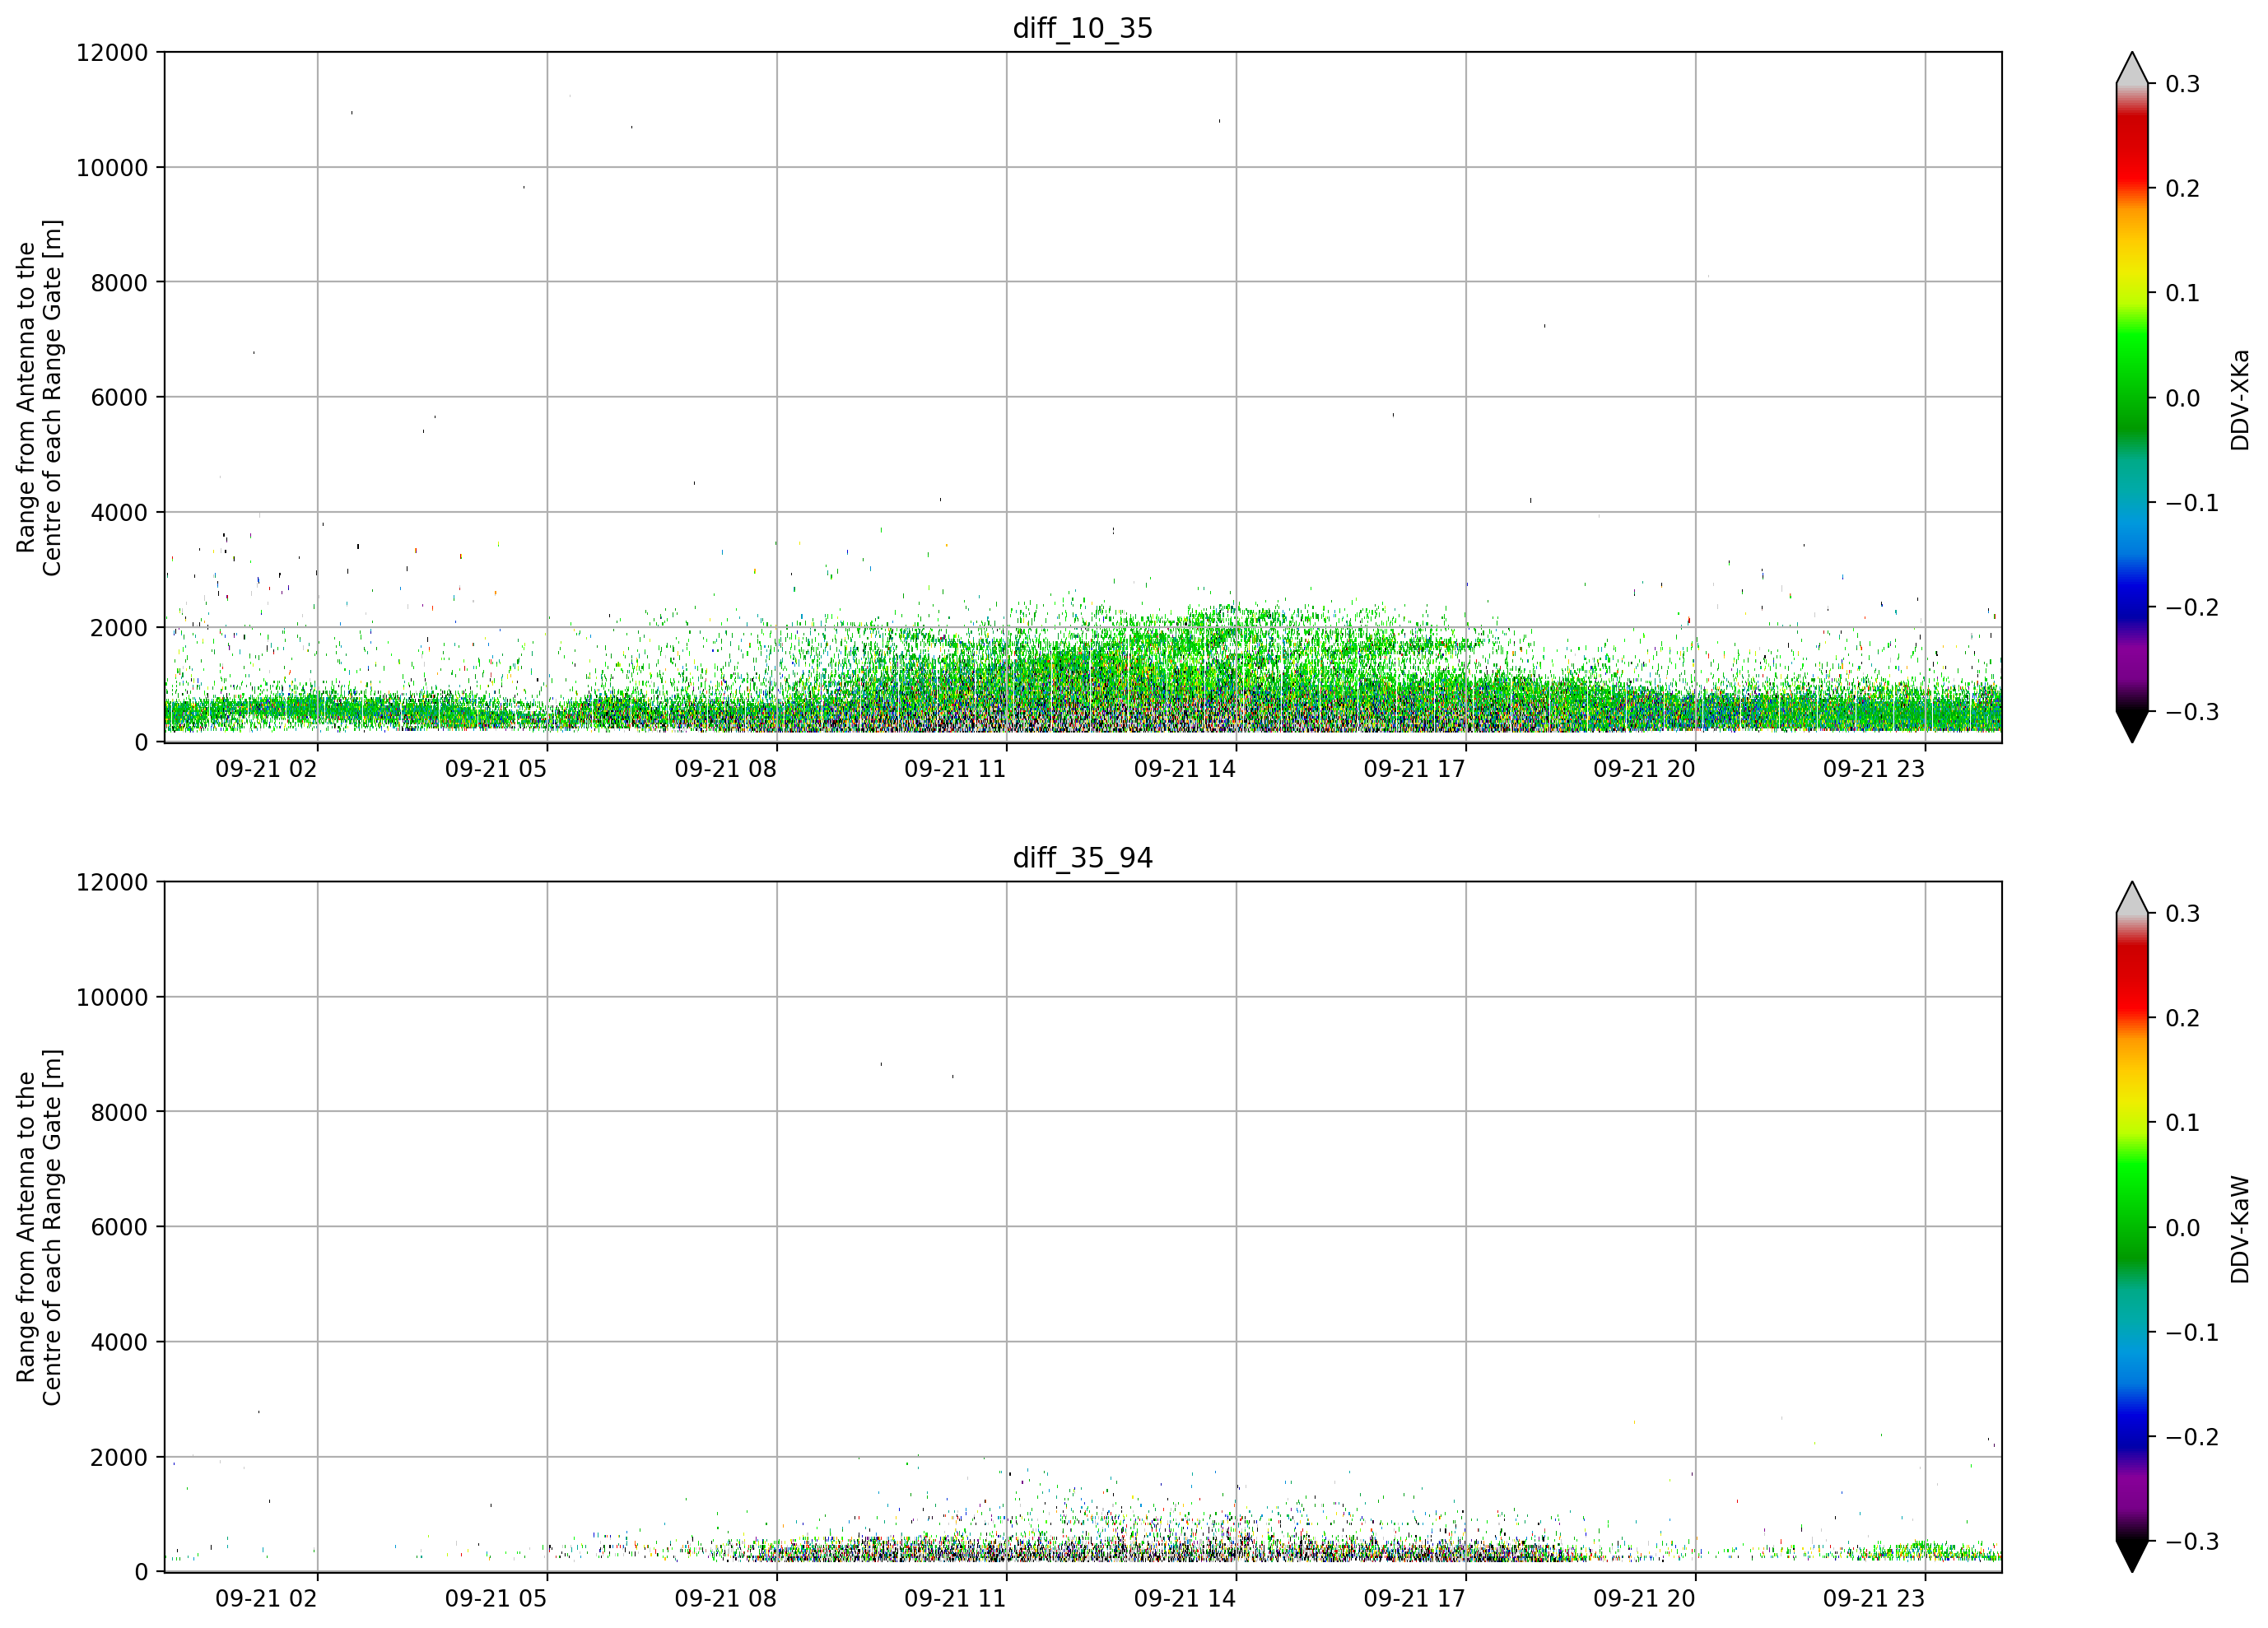This screenshot has height=1628, width=2268.
Task: Click the 09-21 20 tick under the diff_35_94 plot
Action: pyautogui.click(x=1644, y=1599)
